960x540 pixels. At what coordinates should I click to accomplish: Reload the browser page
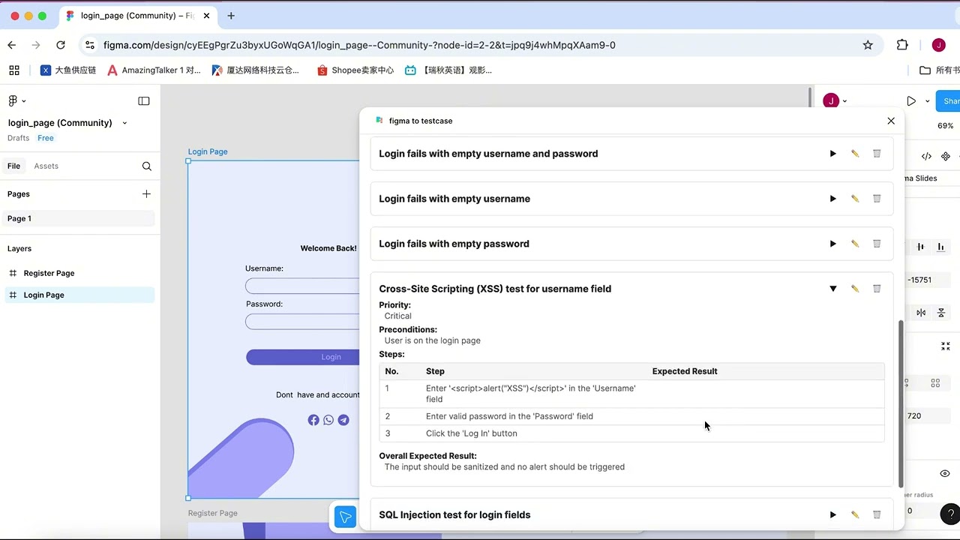61,45
